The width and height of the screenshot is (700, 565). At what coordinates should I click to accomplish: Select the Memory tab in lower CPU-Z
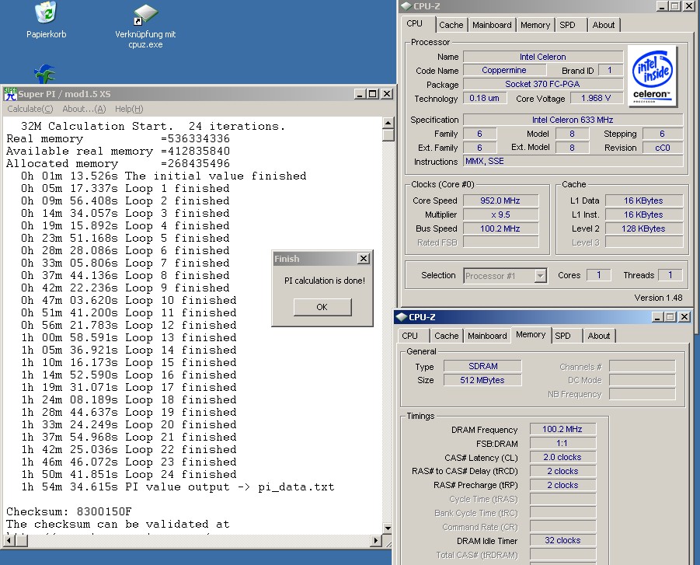point(531,334)
